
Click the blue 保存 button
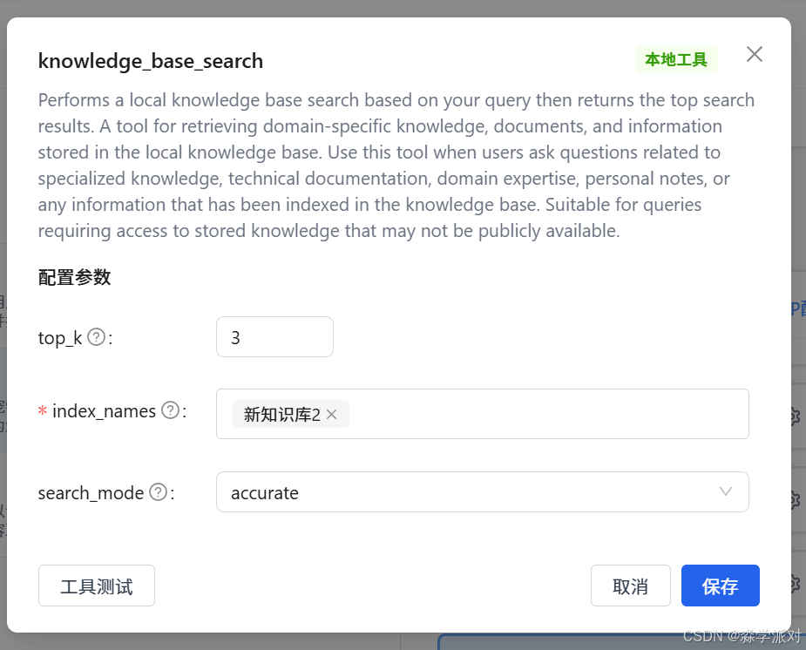tap(721, 586)
